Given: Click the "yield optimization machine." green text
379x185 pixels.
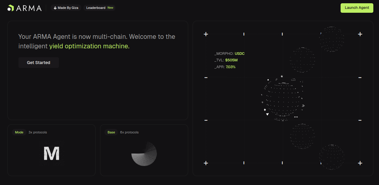Looking at the screenshot, I should tap(89, 46).
